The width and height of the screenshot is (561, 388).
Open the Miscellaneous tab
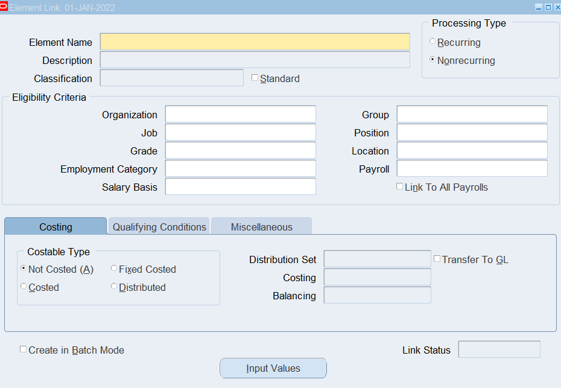[x=261, y=227]
